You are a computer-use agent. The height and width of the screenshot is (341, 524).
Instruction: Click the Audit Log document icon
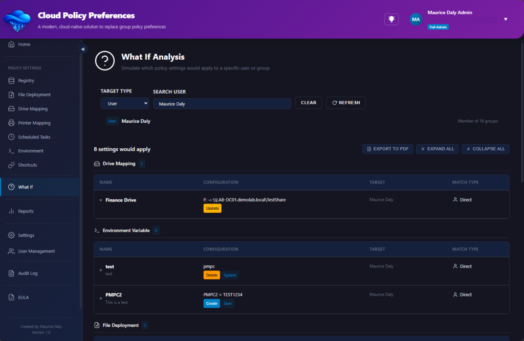[11, 274]
